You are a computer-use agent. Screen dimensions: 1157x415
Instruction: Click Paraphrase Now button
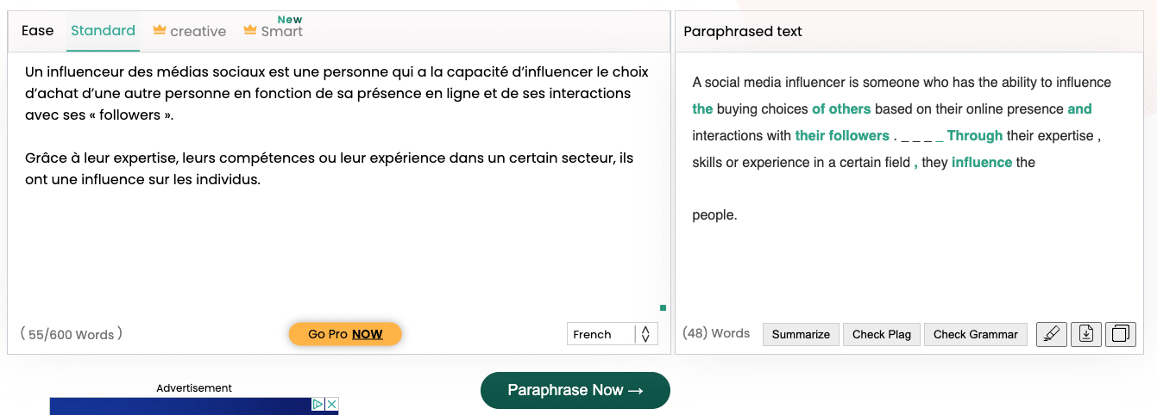[x=575, y=390]
